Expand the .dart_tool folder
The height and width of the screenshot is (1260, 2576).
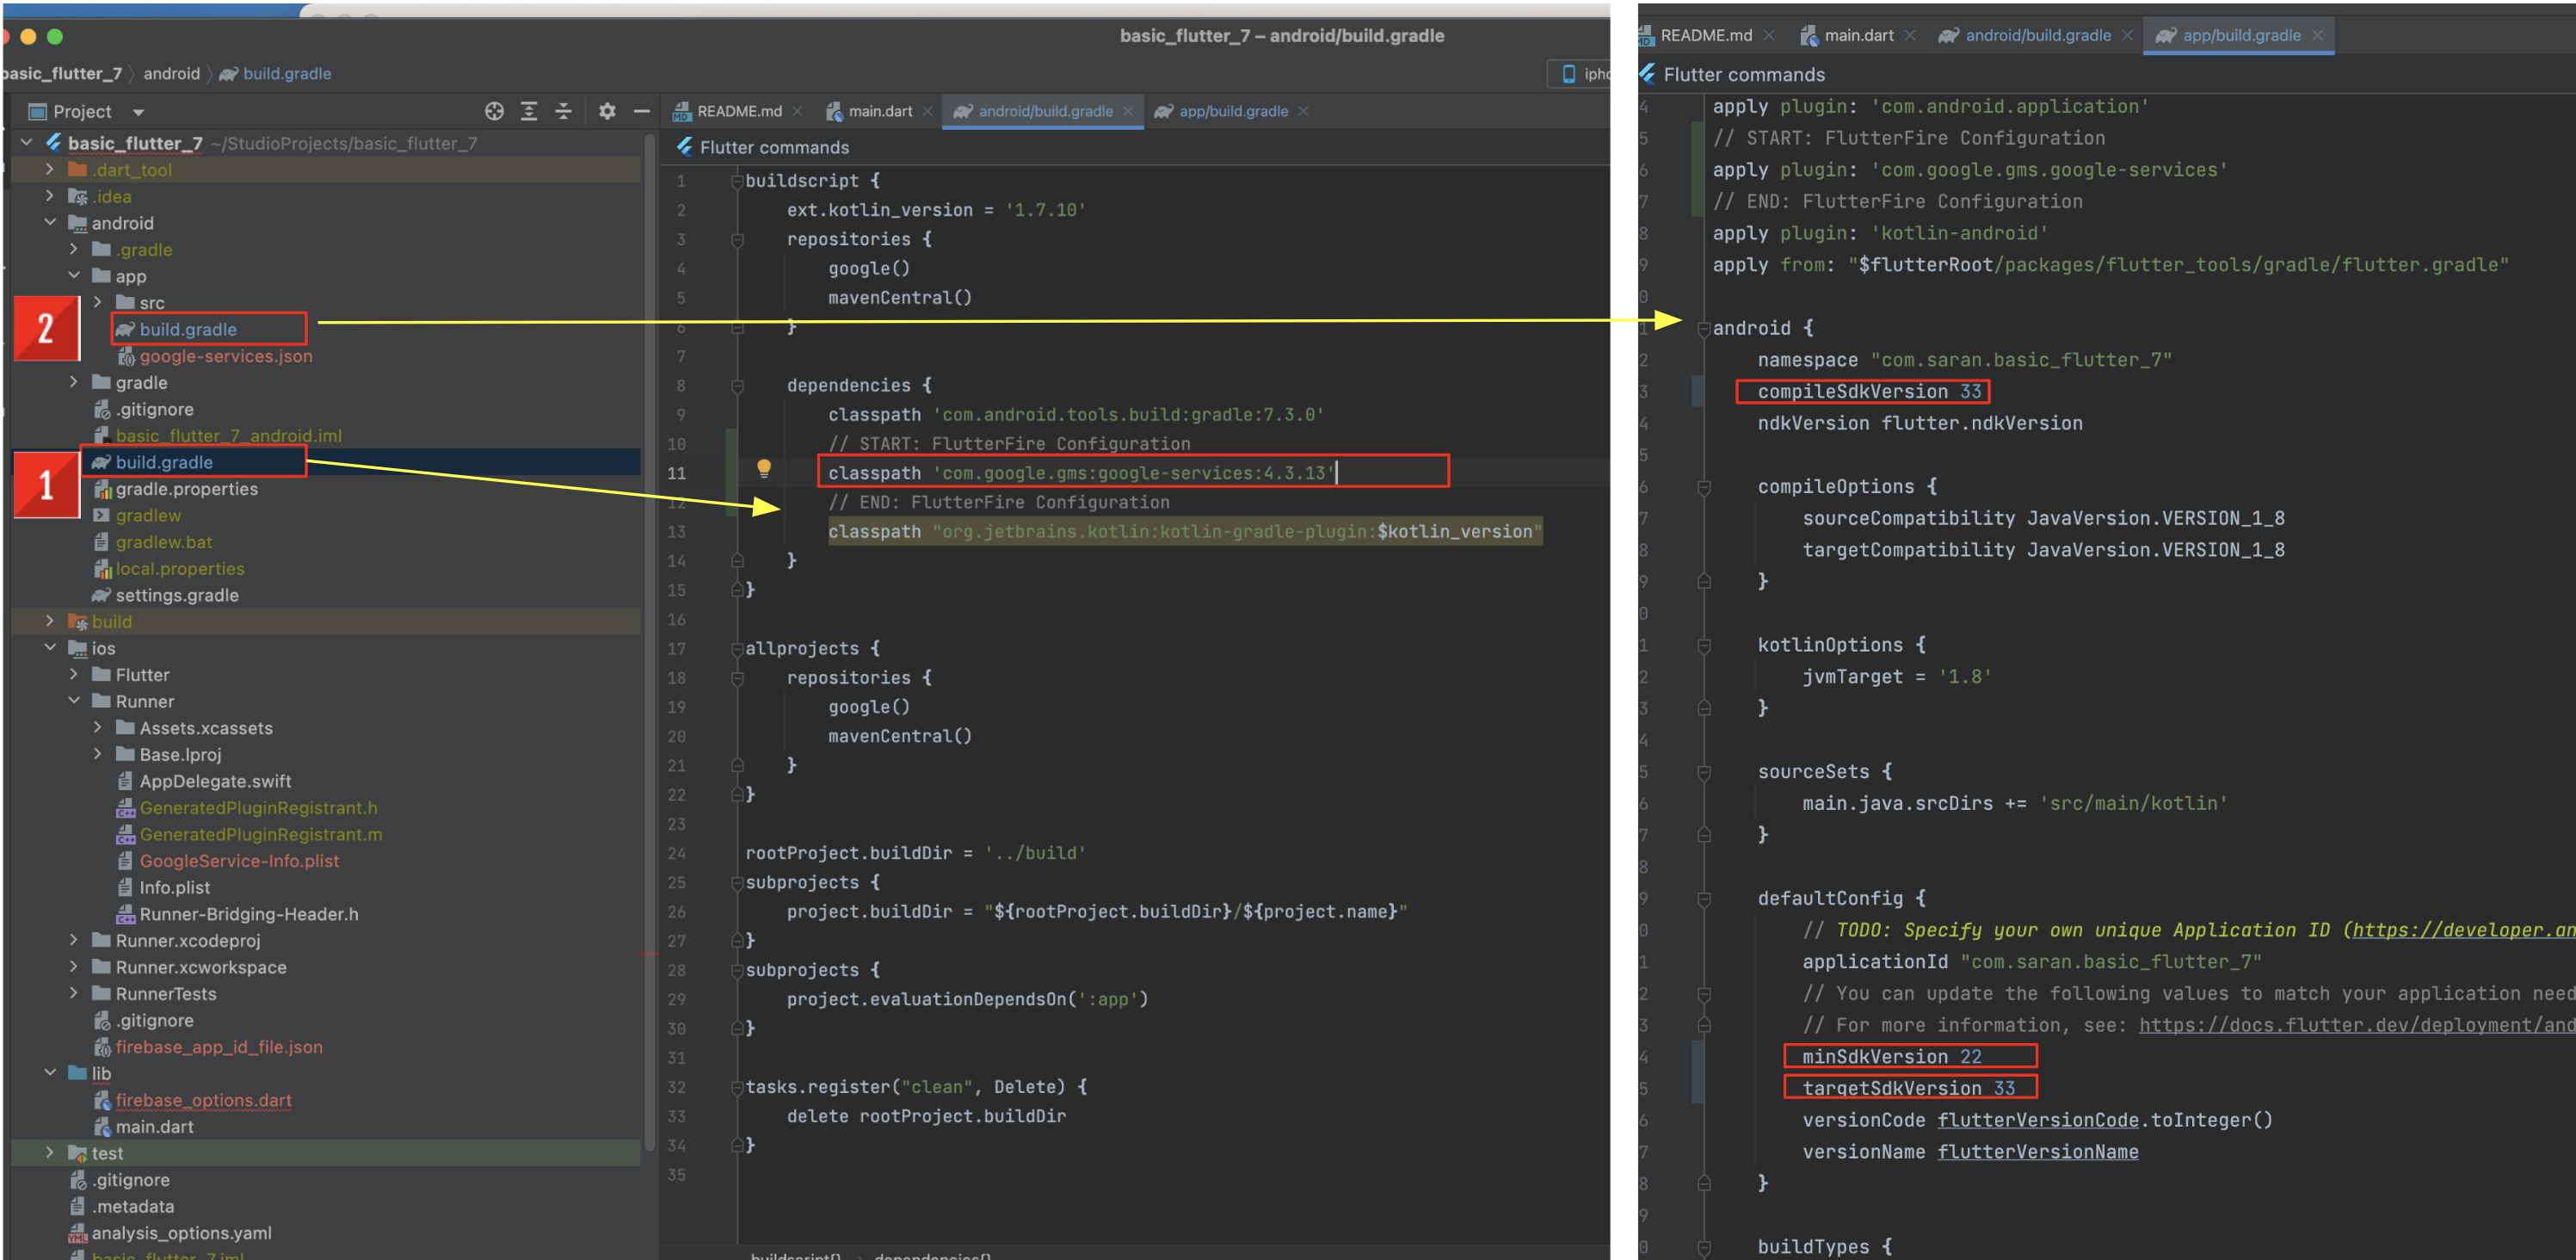[x=50, y=170]
